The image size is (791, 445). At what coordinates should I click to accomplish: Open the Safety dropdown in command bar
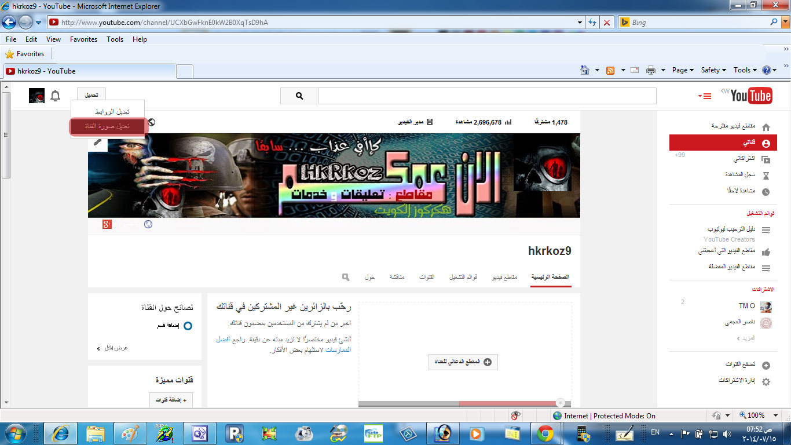713,70
